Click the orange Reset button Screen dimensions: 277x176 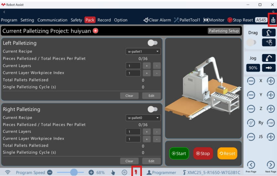(x=227, y=153)
